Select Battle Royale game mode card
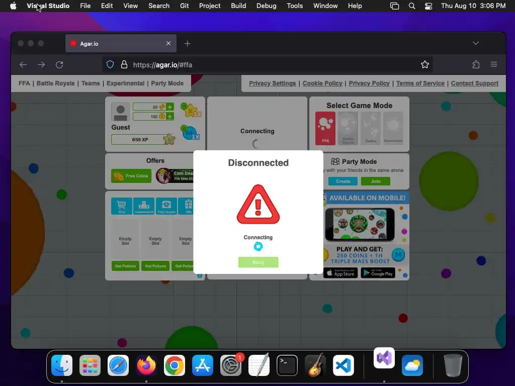The height and width of the screenshot is (386, 515). coord(348,128)
